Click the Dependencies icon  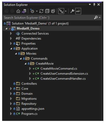tap(18, 39)
